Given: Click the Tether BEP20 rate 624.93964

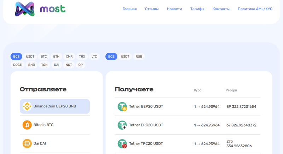Looking at the screenshot, I should point(207,107).
